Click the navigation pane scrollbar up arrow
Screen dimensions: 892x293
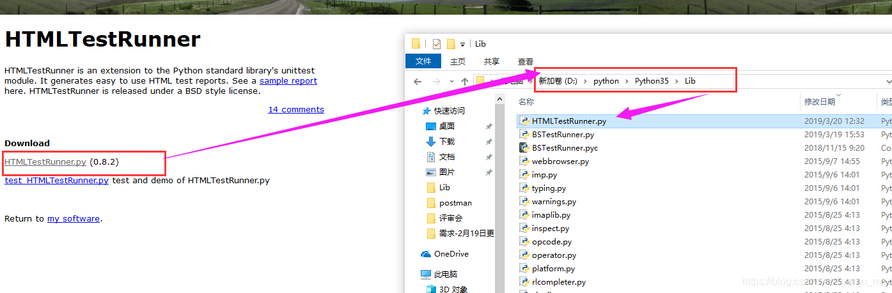pos(499,99)
